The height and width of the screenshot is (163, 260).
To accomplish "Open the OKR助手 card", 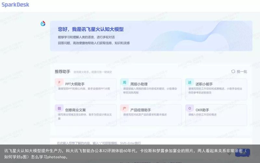I will click(x=216, y=115).
